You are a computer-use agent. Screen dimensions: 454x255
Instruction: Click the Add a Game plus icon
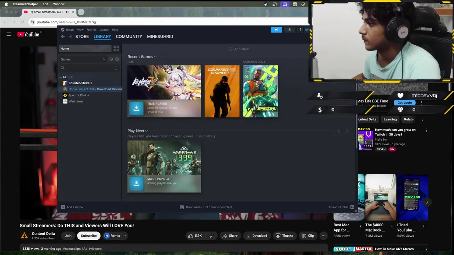pyautogui.click(x=63, y=207)
